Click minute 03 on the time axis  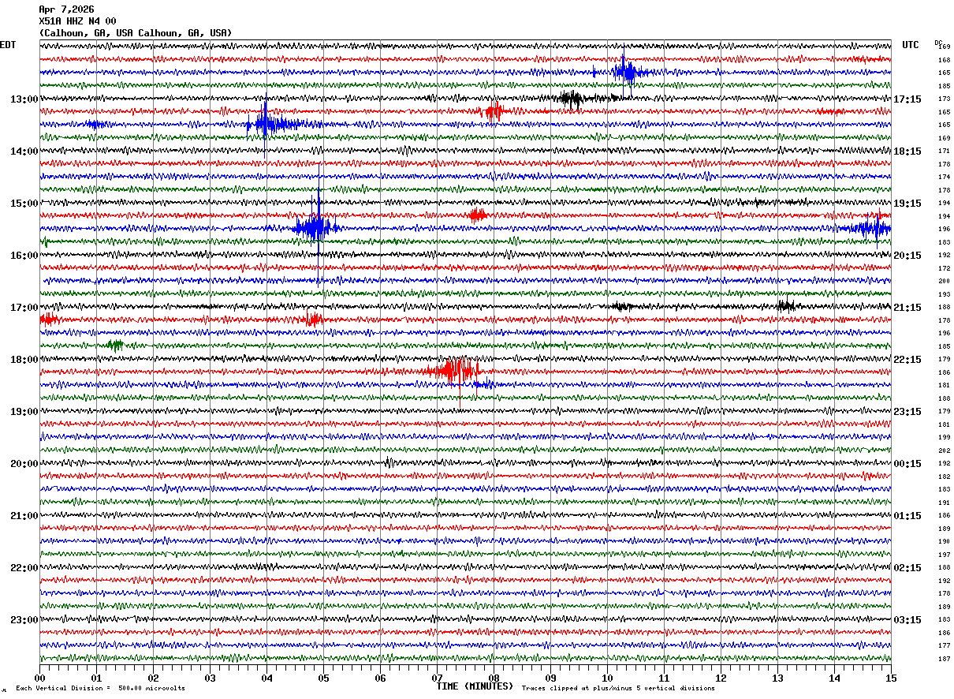[210, 678]
